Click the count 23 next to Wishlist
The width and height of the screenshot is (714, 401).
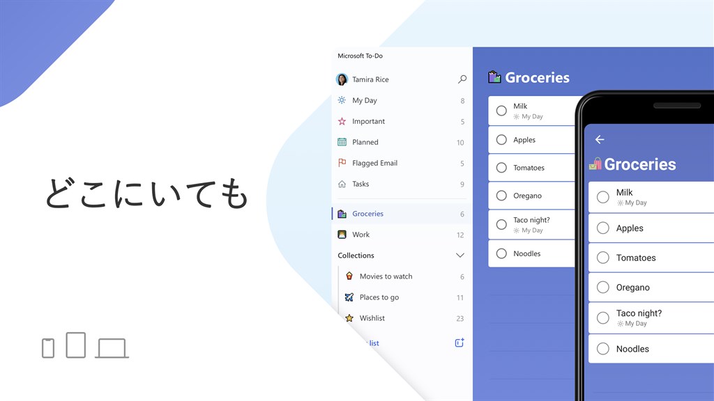[x=460, y=319]
